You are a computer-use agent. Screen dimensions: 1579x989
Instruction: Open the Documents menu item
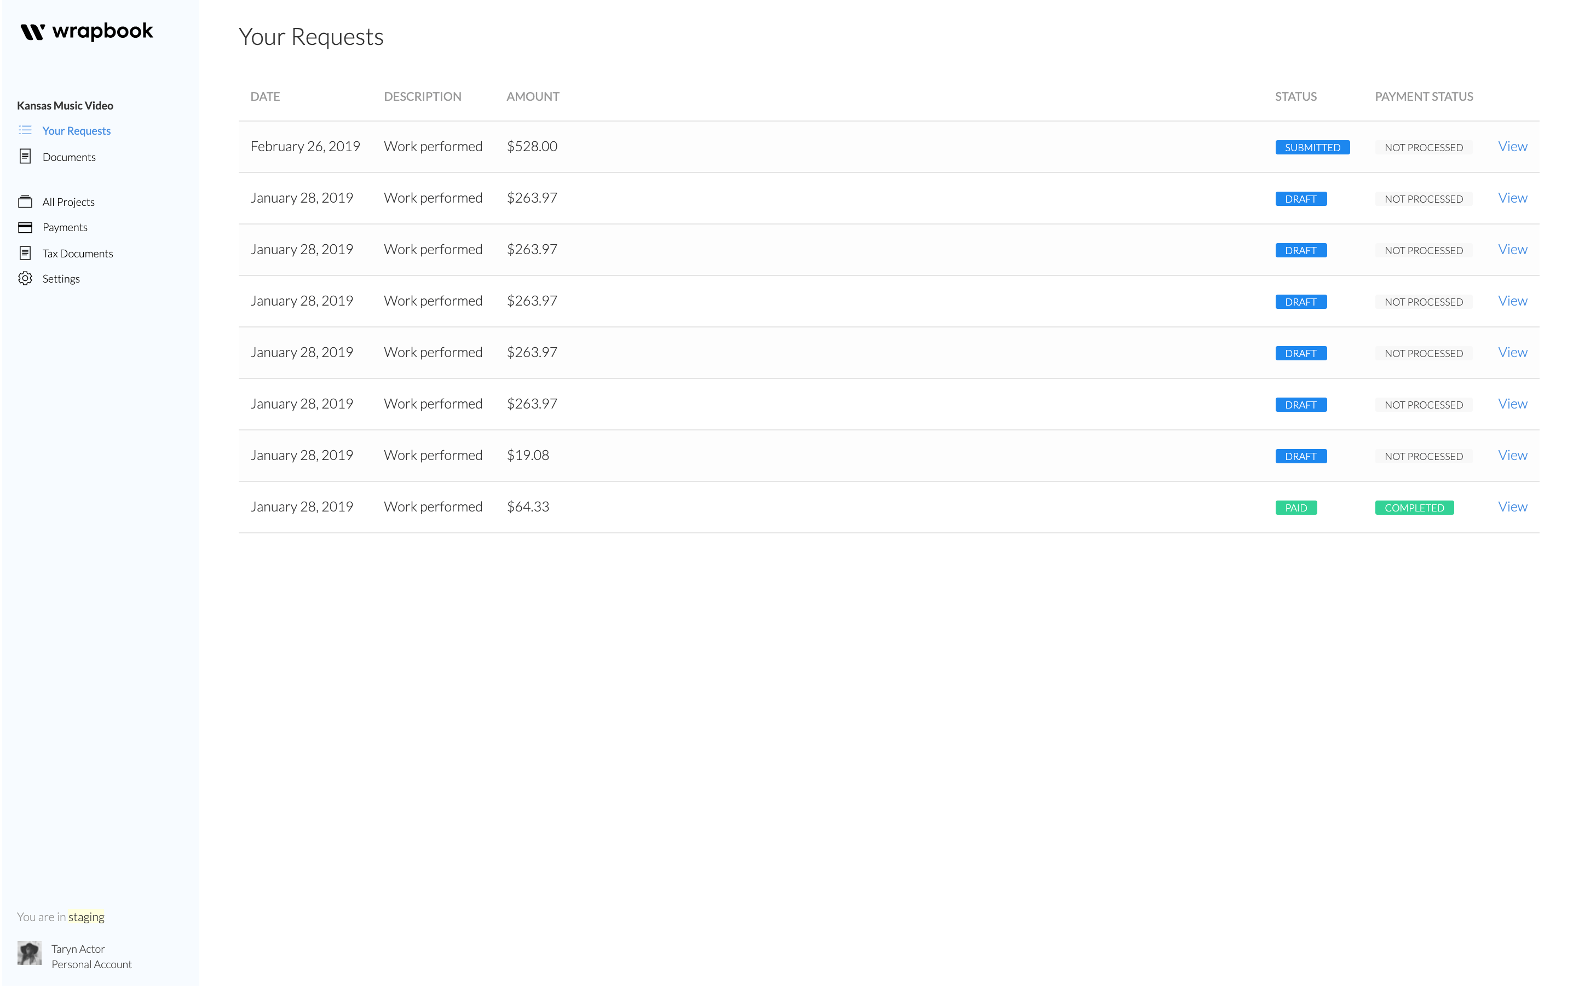[68, 157]
